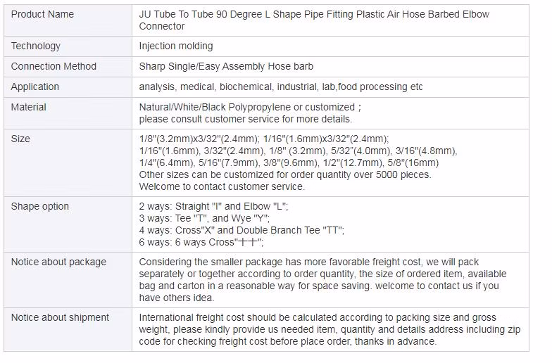
Task: Click the 2 ways Straight and Elbow line
Action: [x=213, y=207]
